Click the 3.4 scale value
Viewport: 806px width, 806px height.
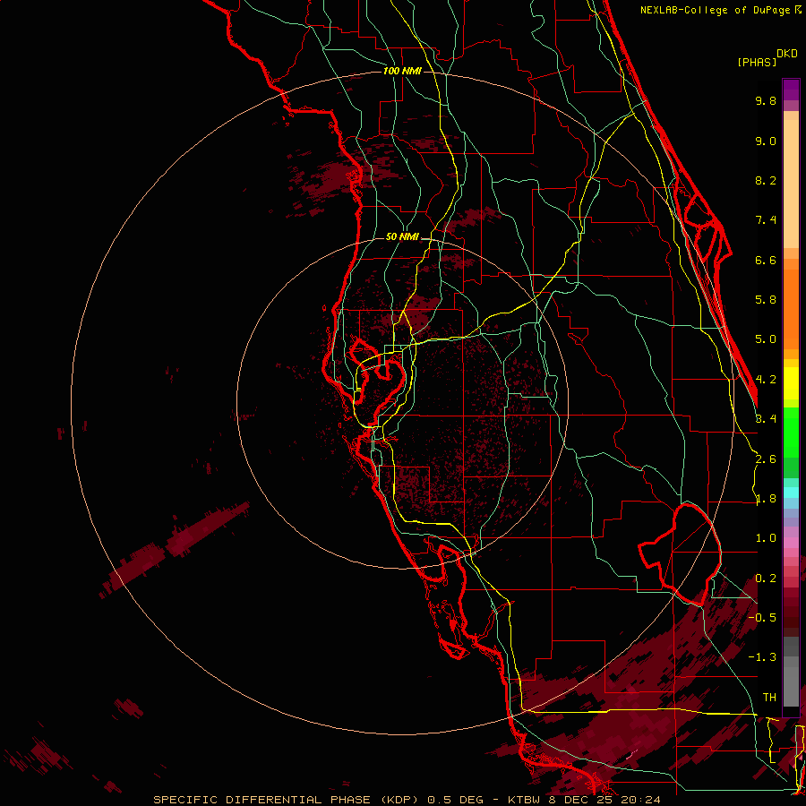tap(766, 419)
